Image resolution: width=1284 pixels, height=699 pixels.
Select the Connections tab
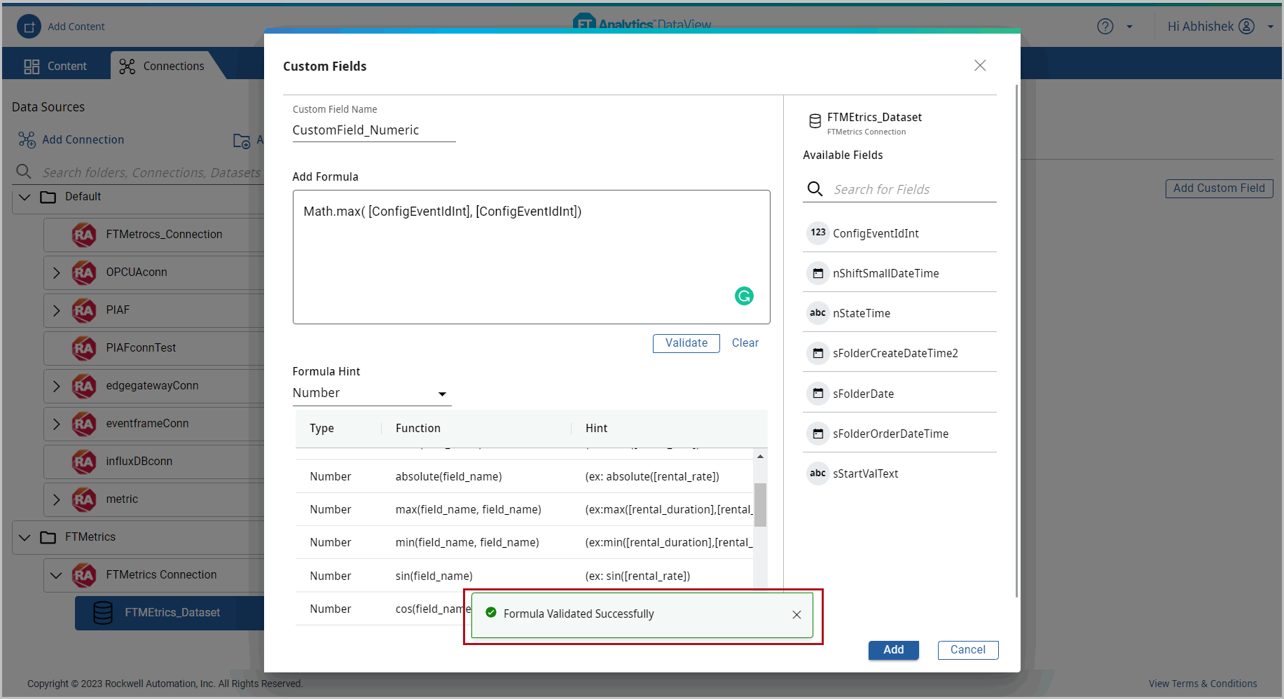162,66
